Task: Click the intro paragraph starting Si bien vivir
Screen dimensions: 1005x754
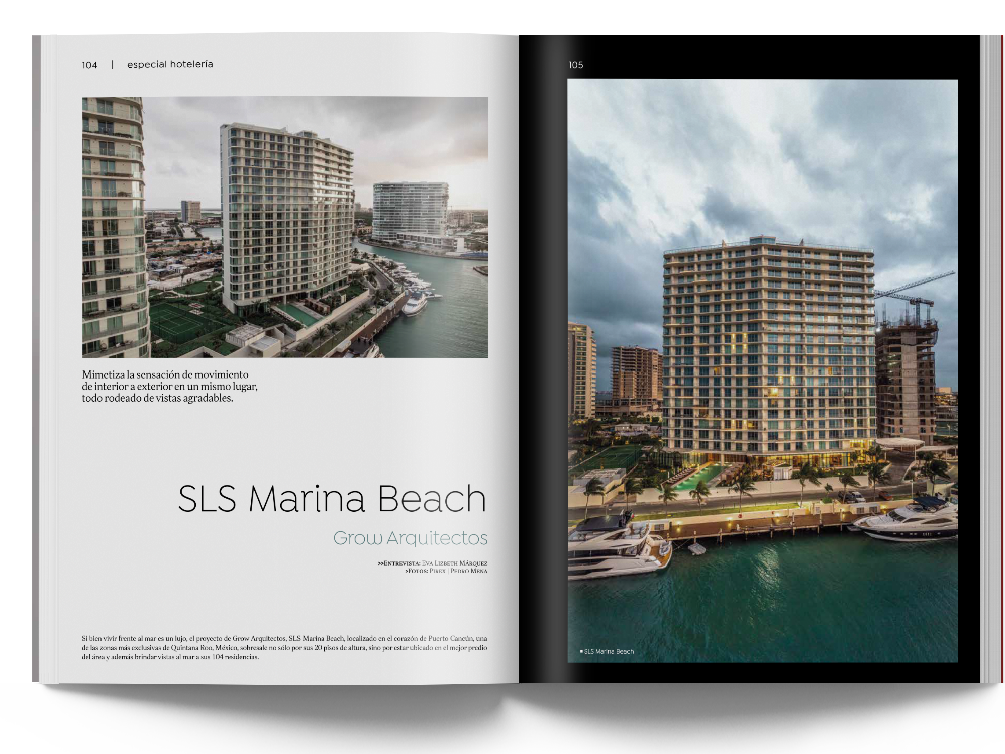Action: click(284, 647)
